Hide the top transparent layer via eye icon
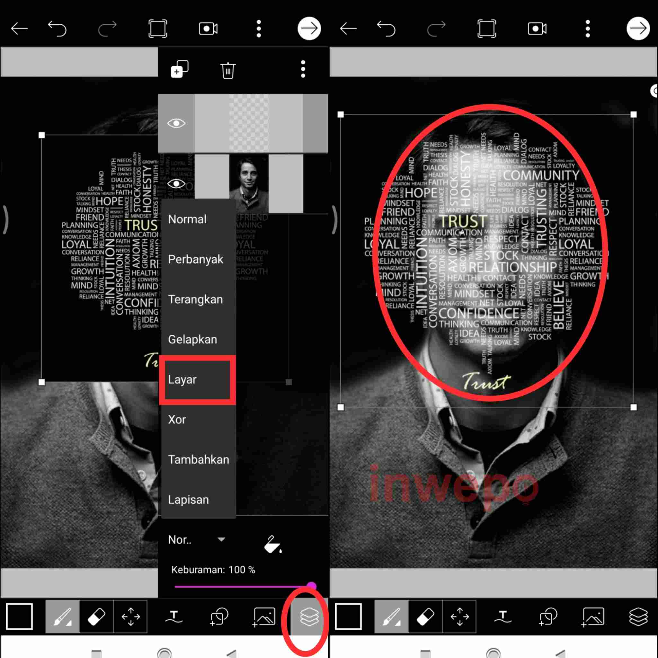 coord(176,123)
